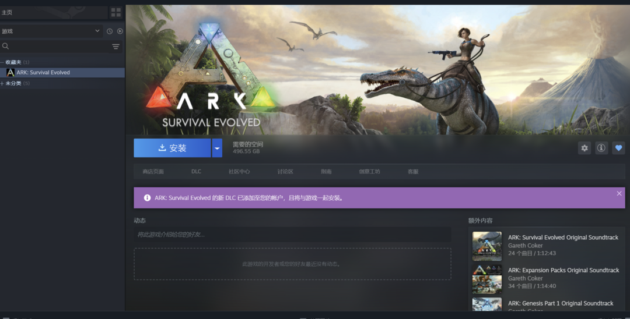This screenshot has width=630, height=319.
Task: Open the DLC tab
Action: coord(196,172)
